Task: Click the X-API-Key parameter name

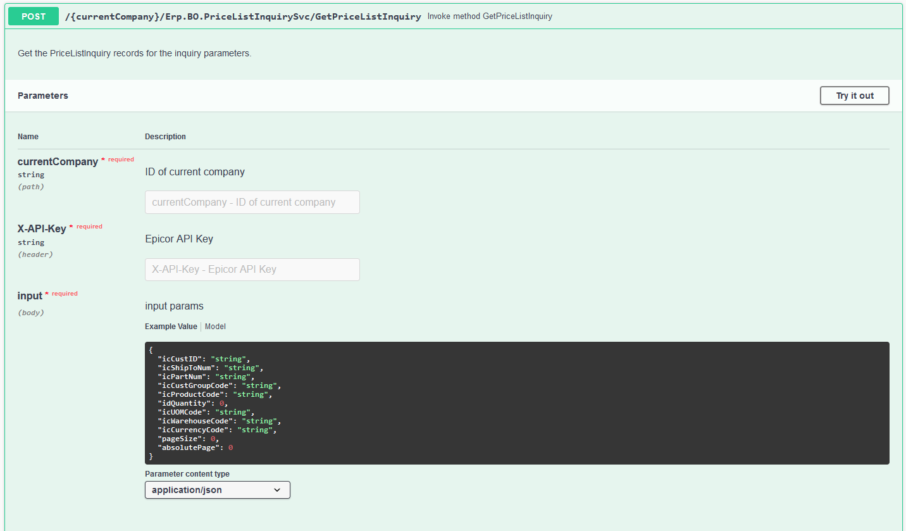Action: coord(42,228)
